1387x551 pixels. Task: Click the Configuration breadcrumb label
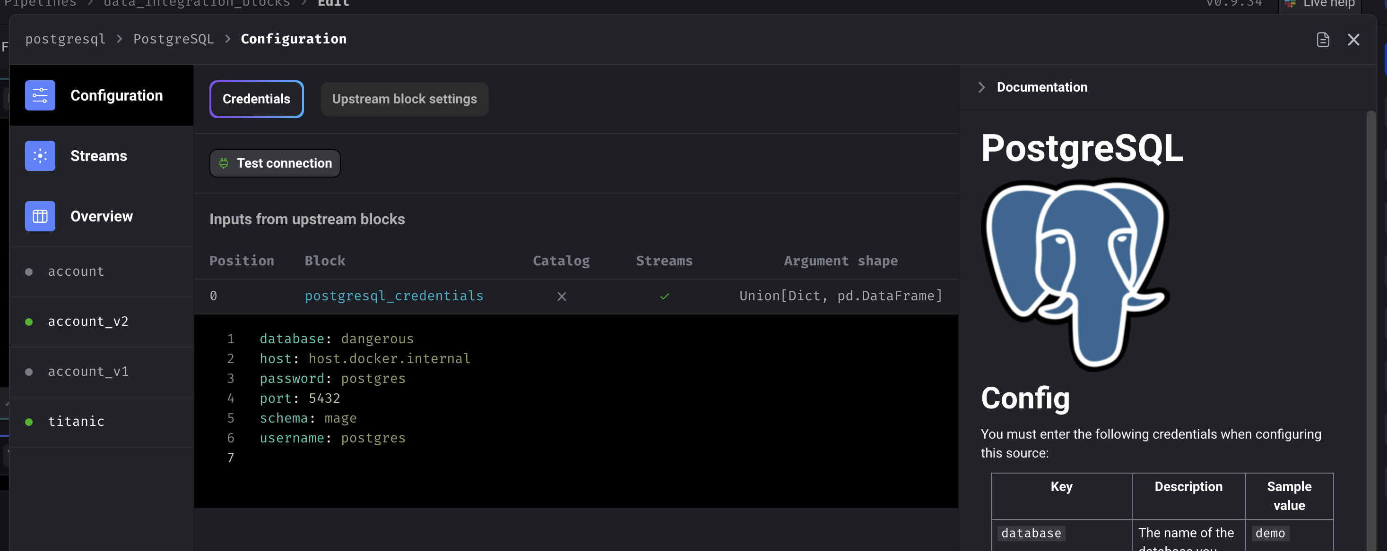(294, 39)
